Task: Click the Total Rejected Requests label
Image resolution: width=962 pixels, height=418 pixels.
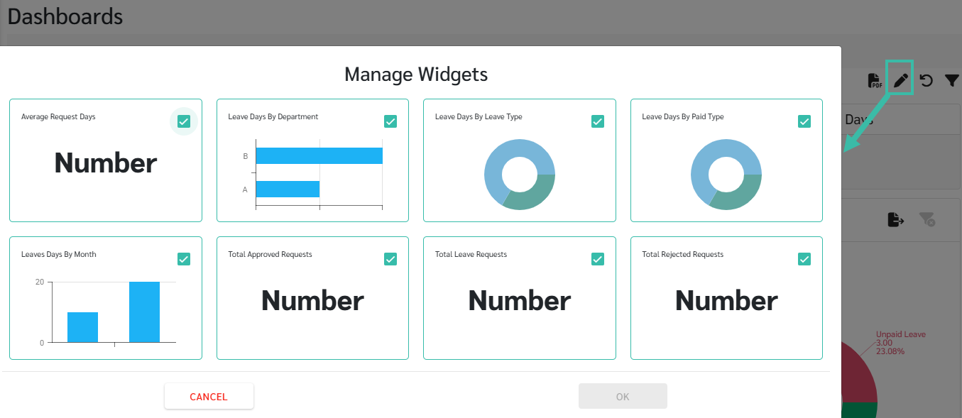Action: [x=683, y=254]
